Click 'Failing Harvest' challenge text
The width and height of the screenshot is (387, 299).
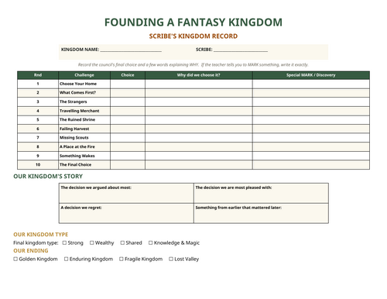[74, 129]
